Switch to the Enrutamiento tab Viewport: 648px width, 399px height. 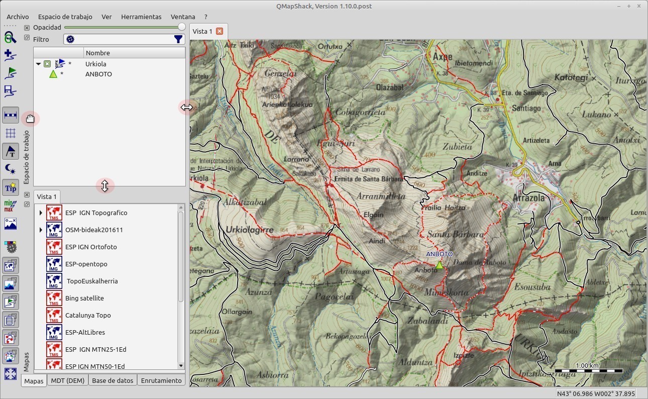click(x=161, y=380)
